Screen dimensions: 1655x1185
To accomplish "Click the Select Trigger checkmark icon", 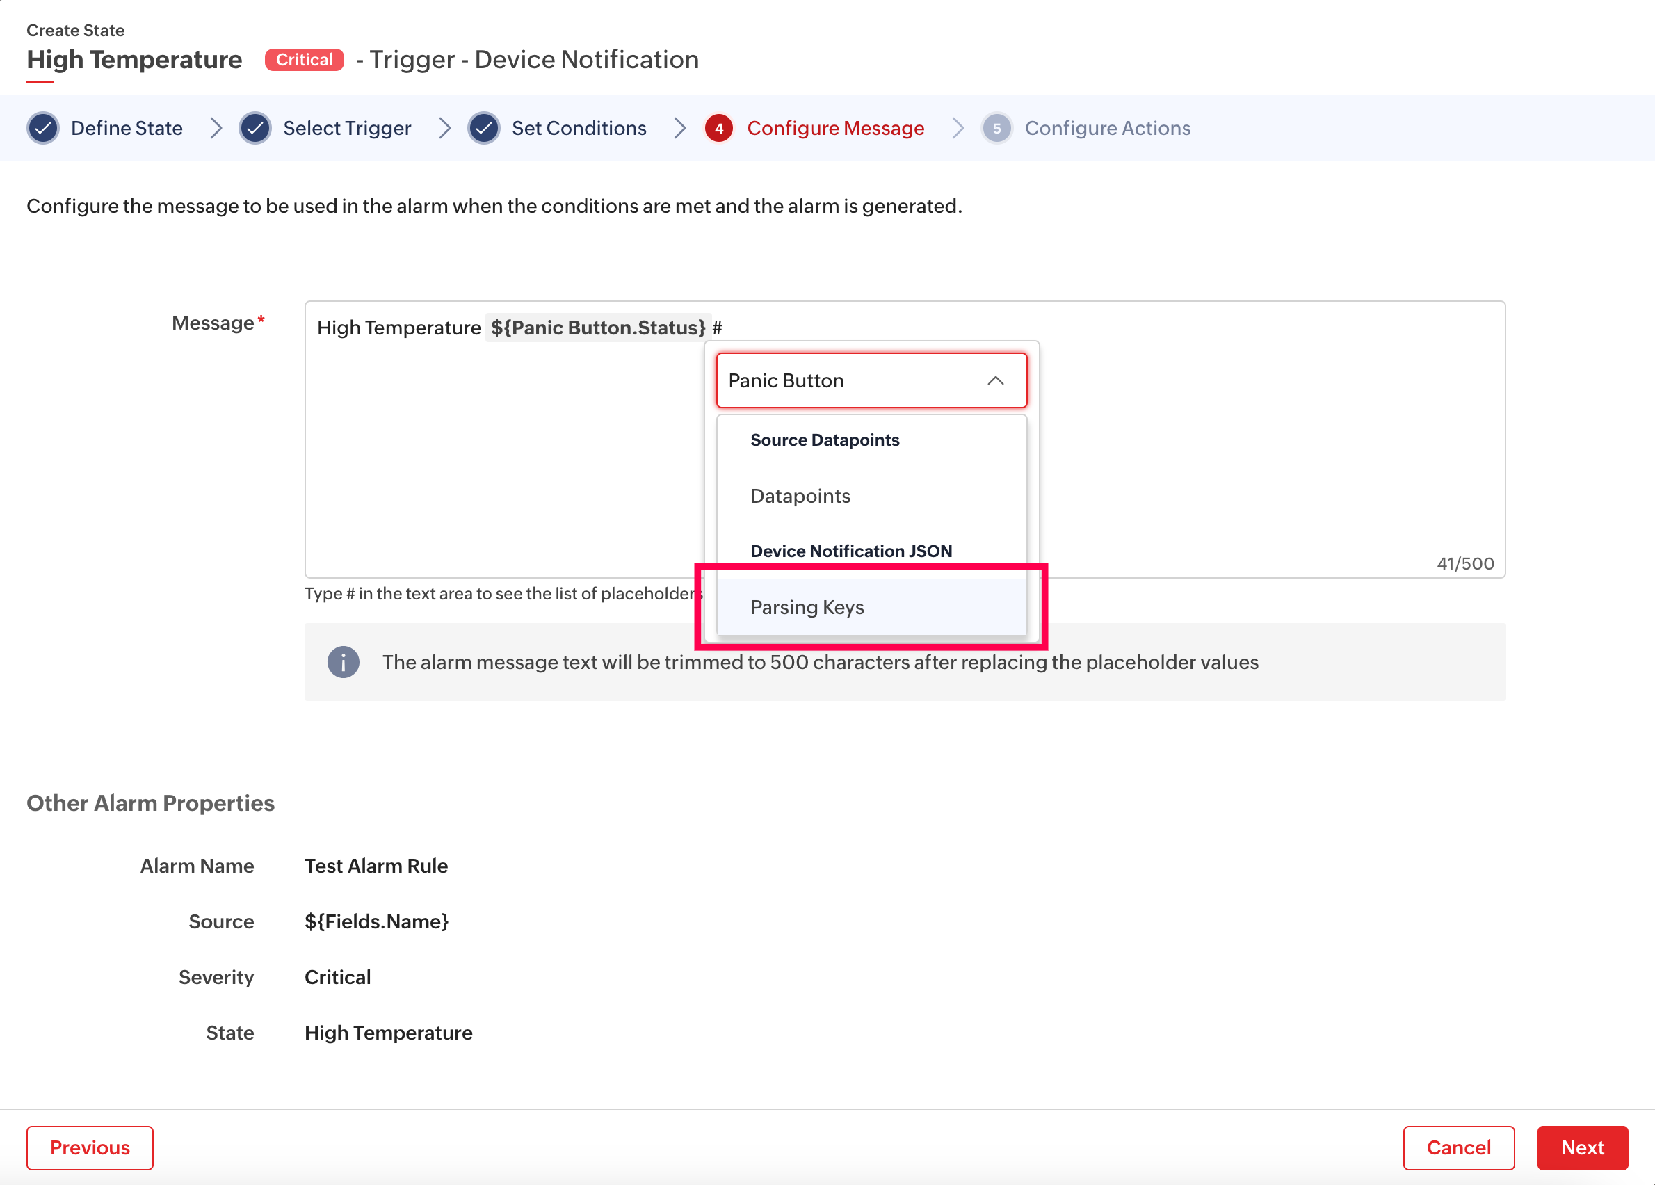I will [x=255, y=129].
